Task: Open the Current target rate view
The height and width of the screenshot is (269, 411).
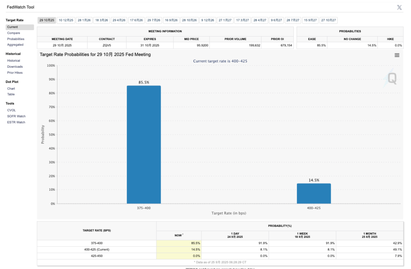Action: point(20,27)
